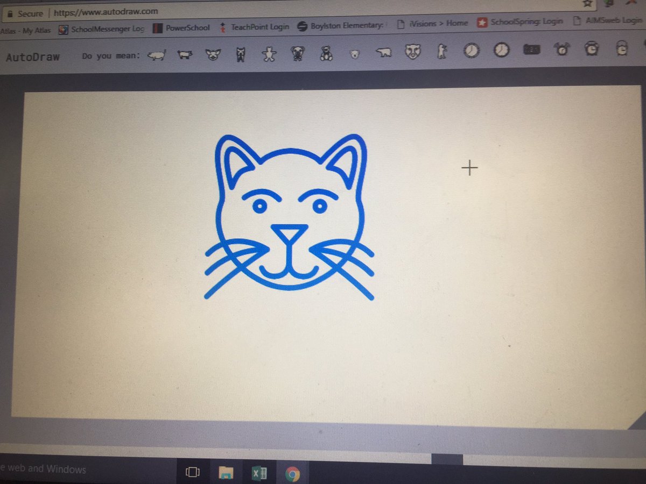Choose the ringing alarm clock suggestion
646x484 pixels.
(x=563, y=49)
